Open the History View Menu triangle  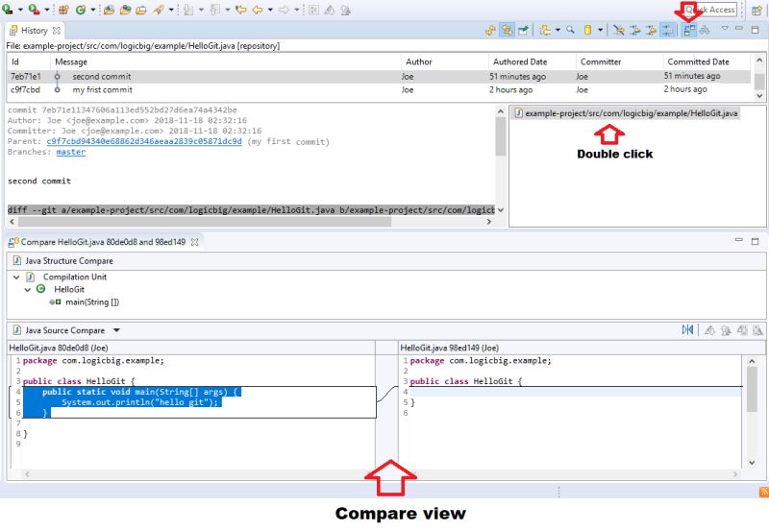tap(725, 29)
